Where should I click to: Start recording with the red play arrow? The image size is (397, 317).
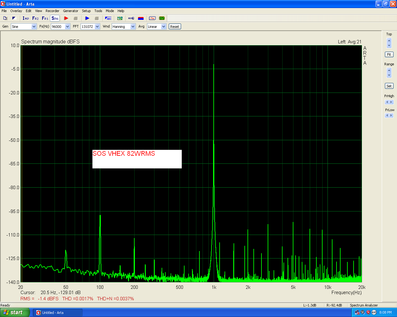66,18
